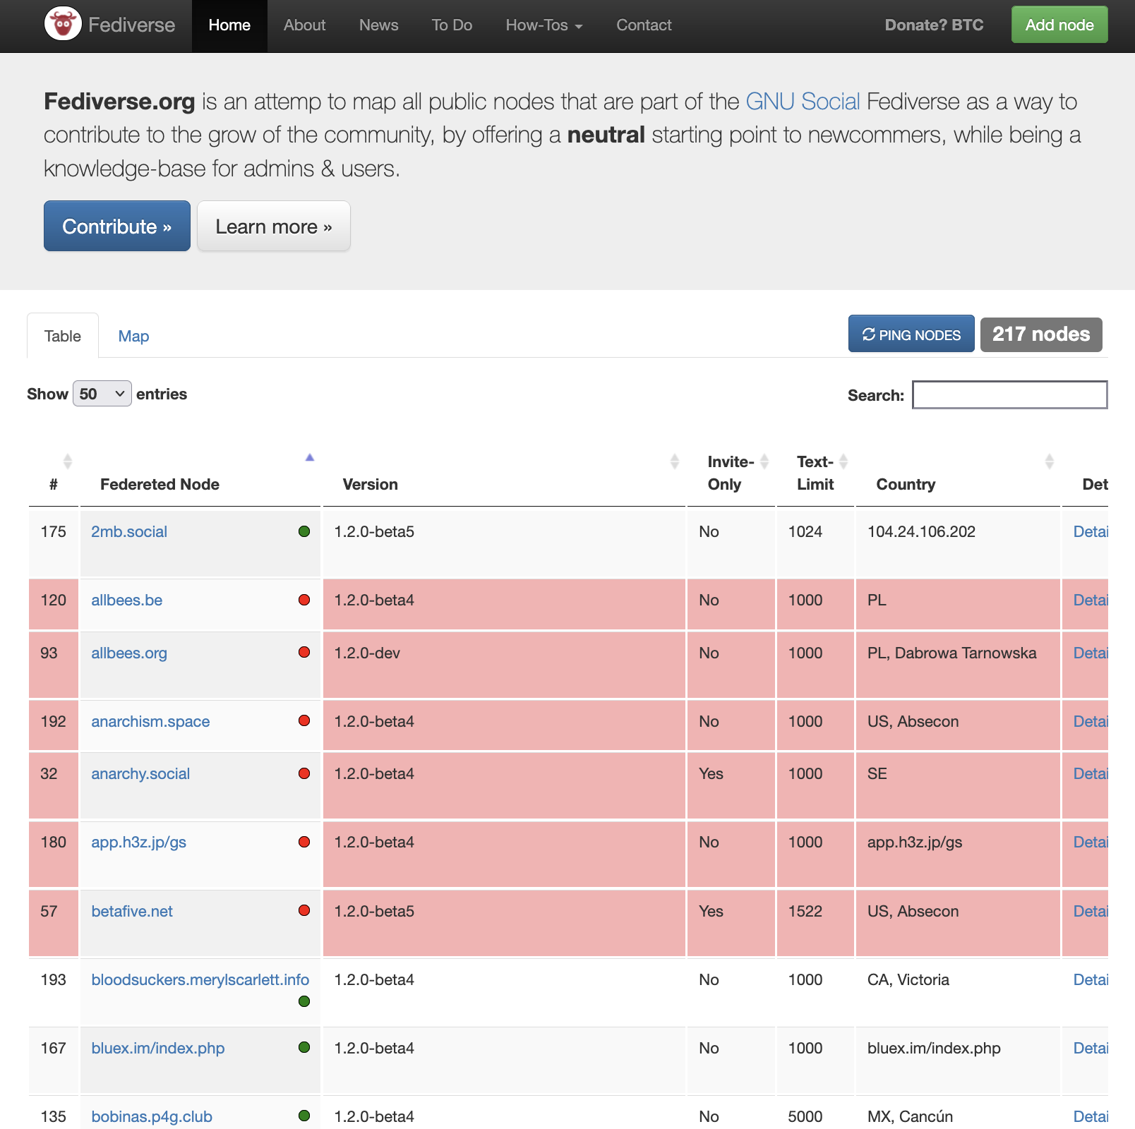Sort table by Country column arrows
This screenshot has height=1129, width=1135.
1049,461
